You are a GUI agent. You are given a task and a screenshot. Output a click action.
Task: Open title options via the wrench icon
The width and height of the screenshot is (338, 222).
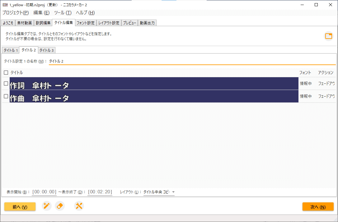pos(79,206)
